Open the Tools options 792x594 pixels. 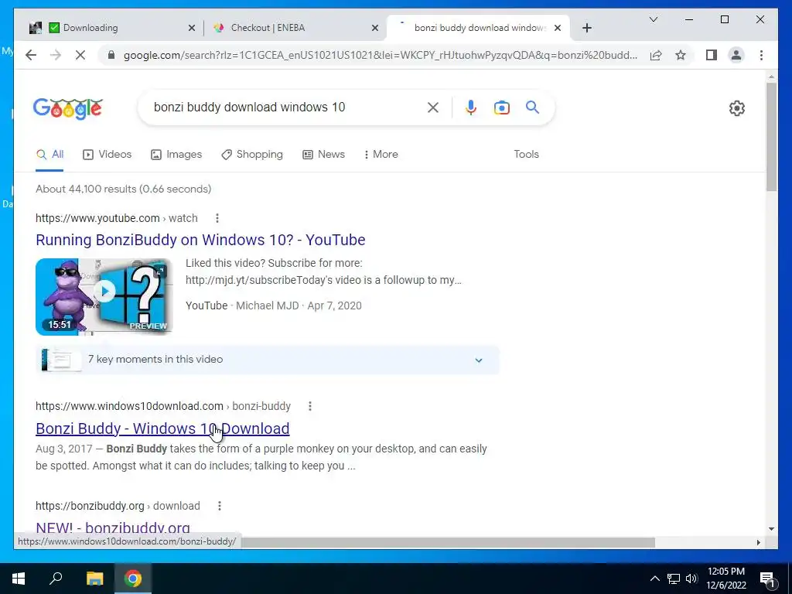(x=526, y=154)
